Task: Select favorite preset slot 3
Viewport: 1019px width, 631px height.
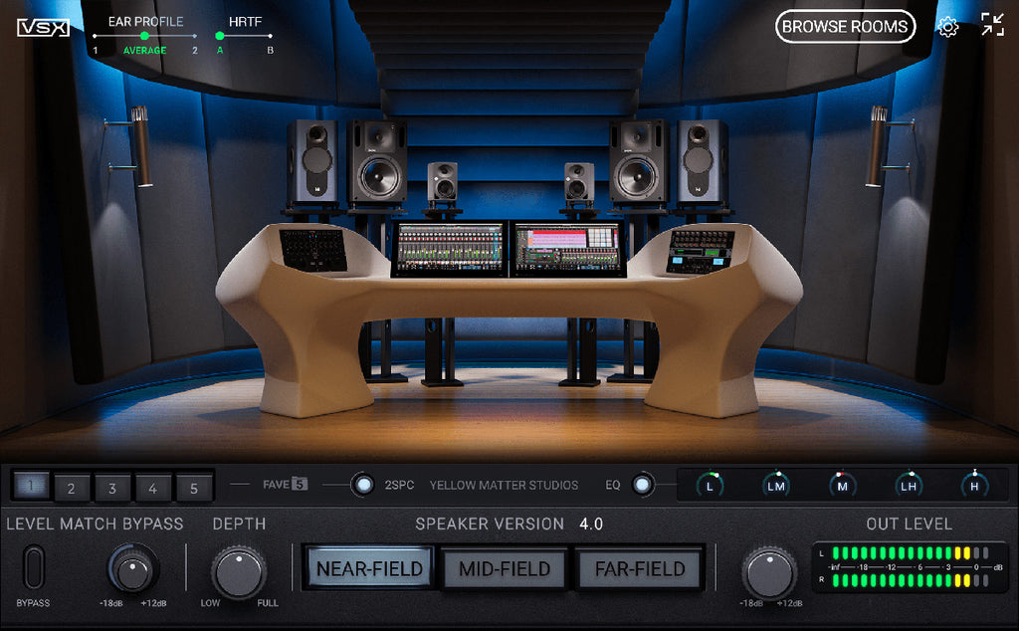Action: point(111,488)
